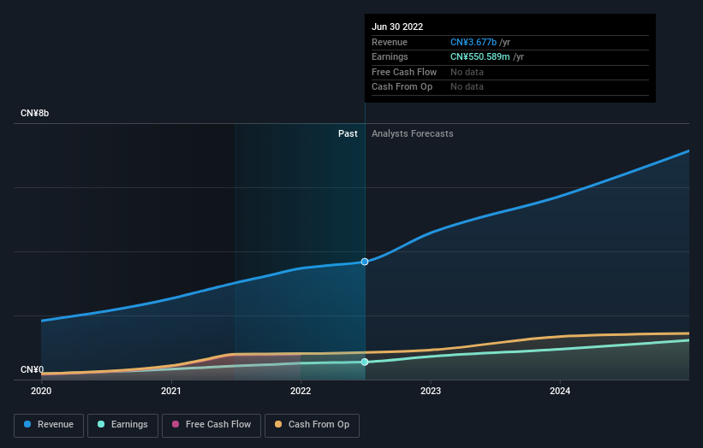The image size is (703, 448).
Task: Click the 2023 x-axis label
Action: click(x=431, y=392)
